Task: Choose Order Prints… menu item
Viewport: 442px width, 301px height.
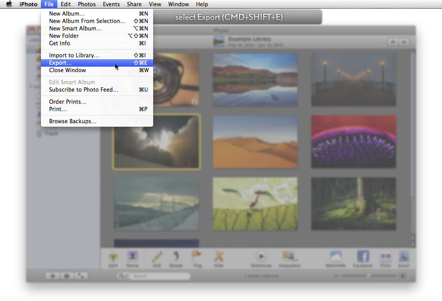Action: click(x=97, y=101)
